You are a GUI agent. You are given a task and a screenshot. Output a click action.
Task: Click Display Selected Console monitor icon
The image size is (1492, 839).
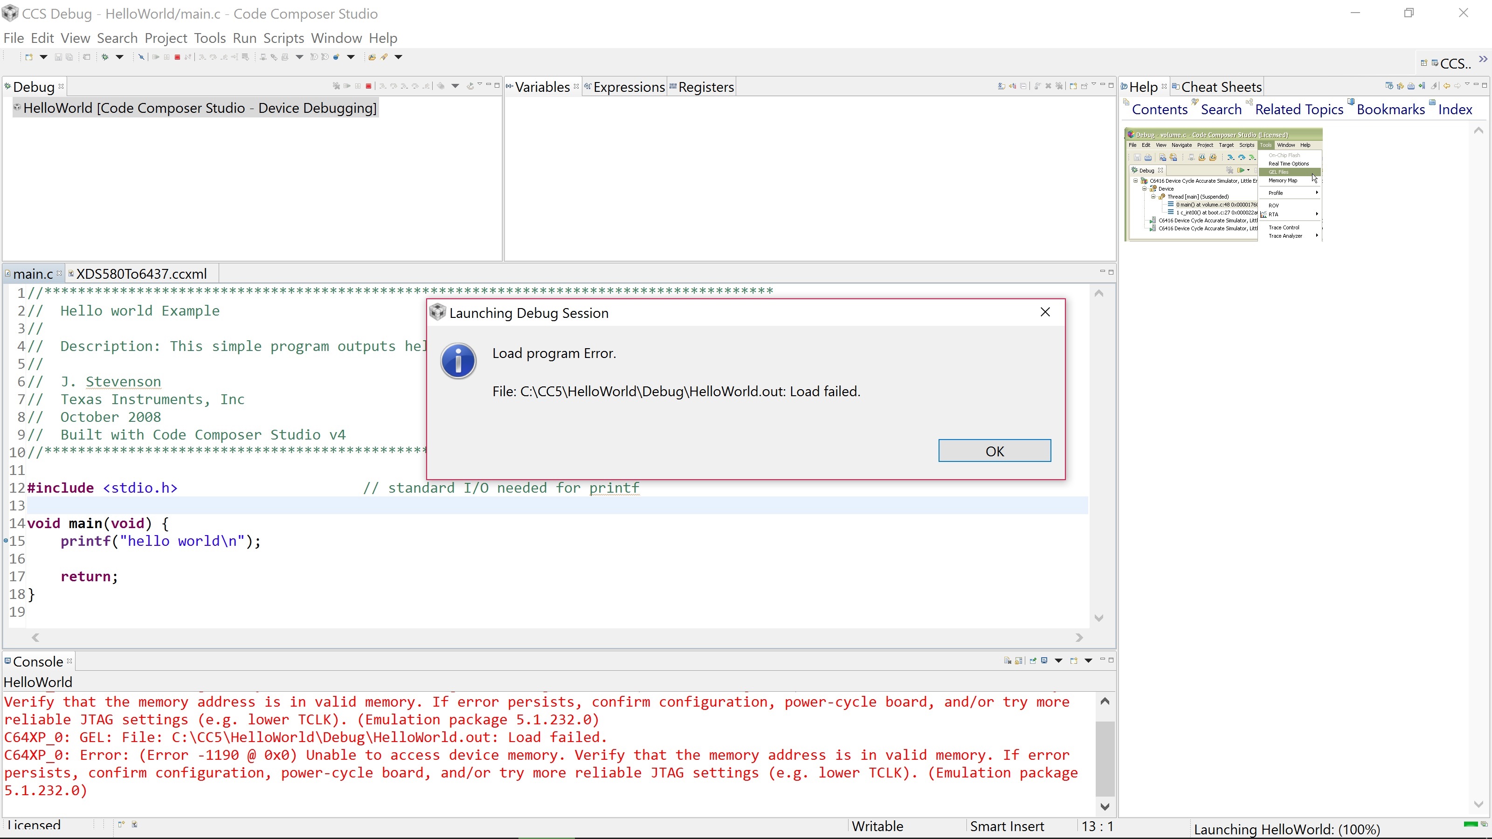(x=1044, y=660)
